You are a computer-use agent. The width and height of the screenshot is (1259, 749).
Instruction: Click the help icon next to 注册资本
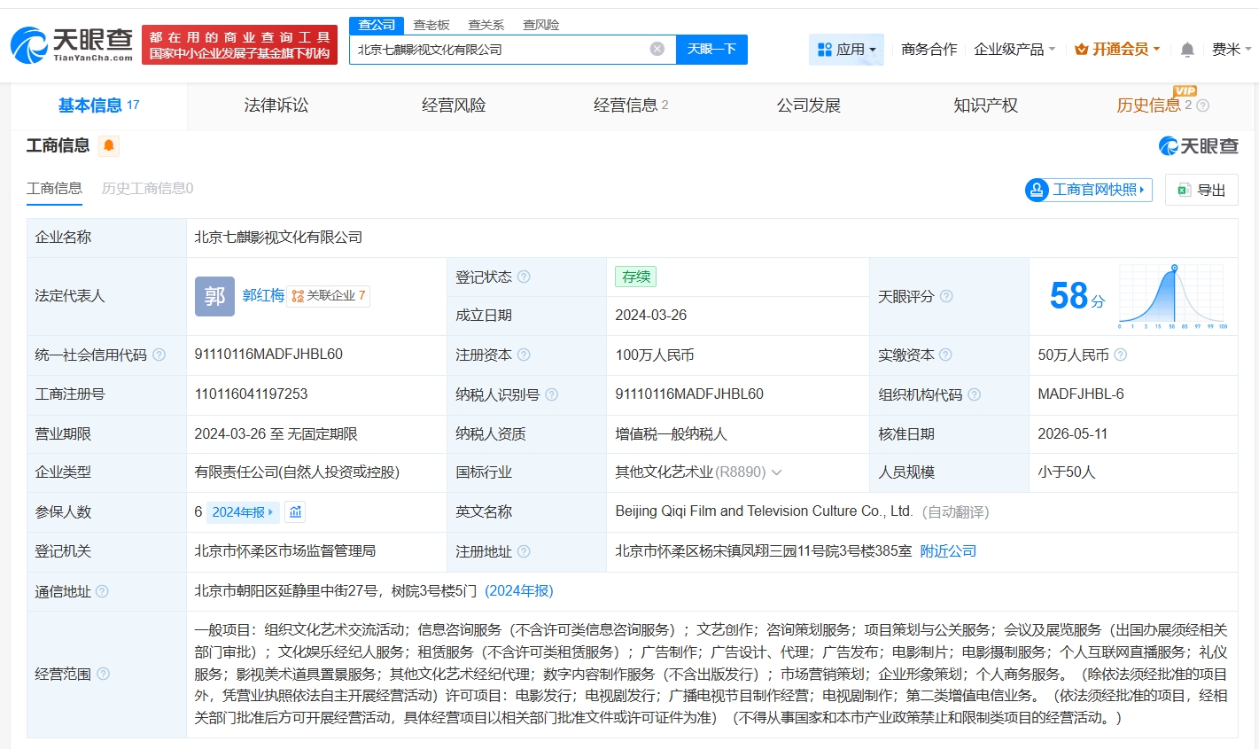[524, 355]
